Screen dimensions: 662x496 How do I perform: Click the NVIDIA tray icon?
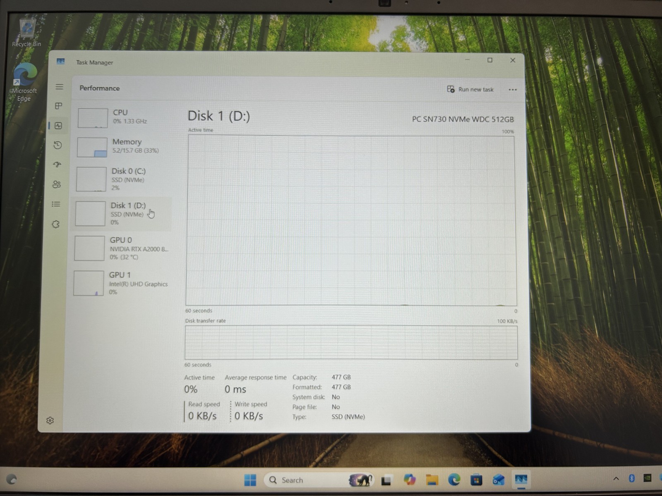648,478
